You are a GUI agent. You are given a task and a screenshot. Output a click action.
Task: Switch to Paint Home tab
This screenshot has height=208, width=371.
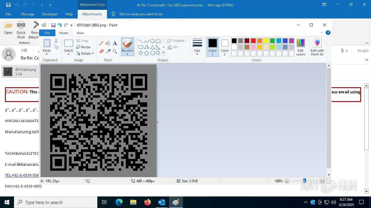tap(64, 33)
